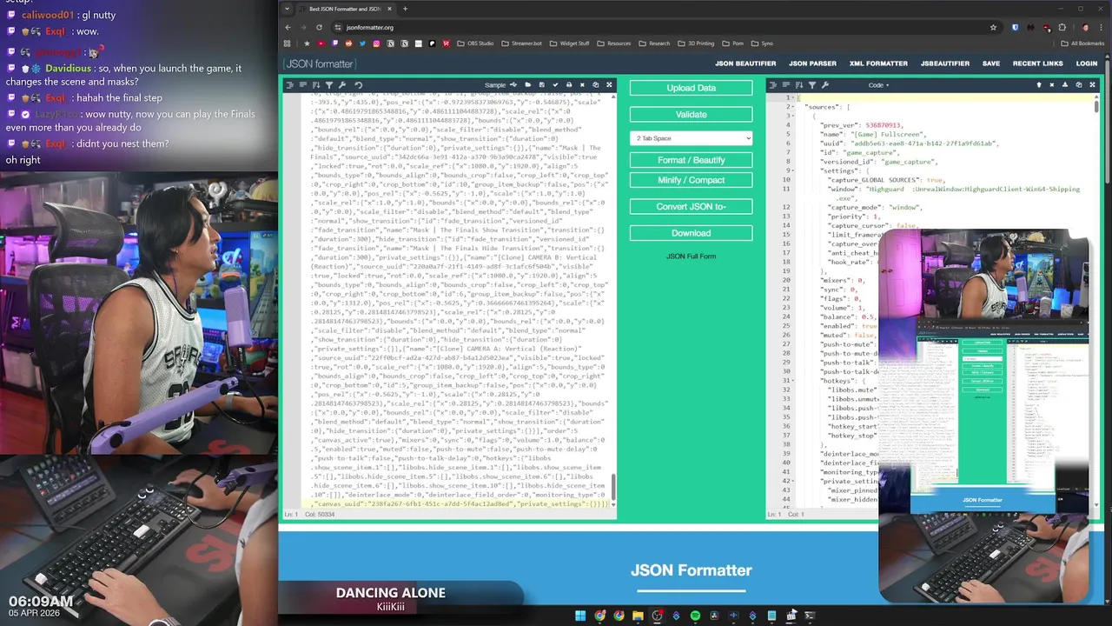Click the Convert JSON to- button
The image size is (1112, 626).
coord(691,207)
